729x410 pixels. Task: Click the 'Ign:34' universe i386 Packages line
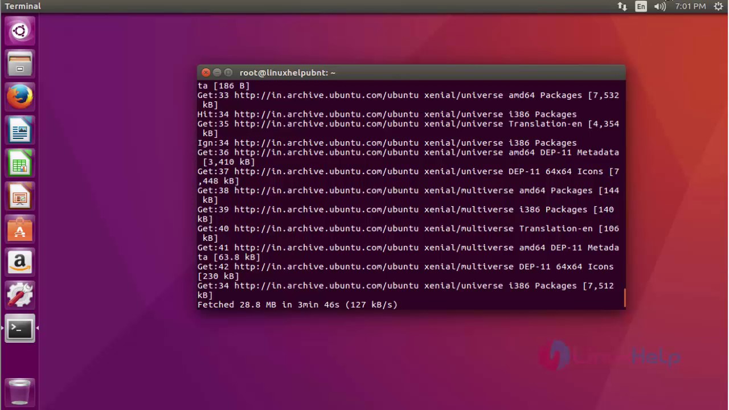[387, 143]
